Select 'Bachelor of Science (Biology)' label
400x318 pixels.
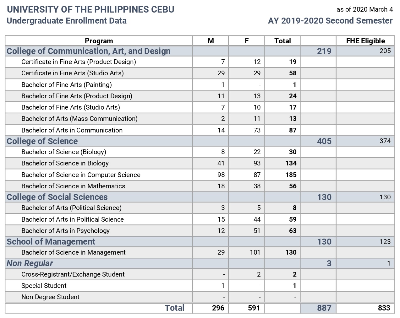tap(64, 152)
